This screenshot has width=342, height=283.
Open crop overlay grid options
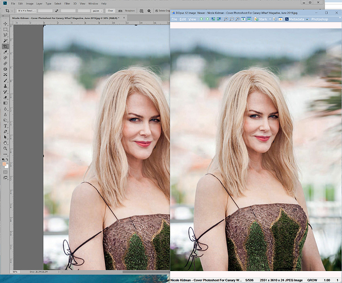tap(142, 11)
